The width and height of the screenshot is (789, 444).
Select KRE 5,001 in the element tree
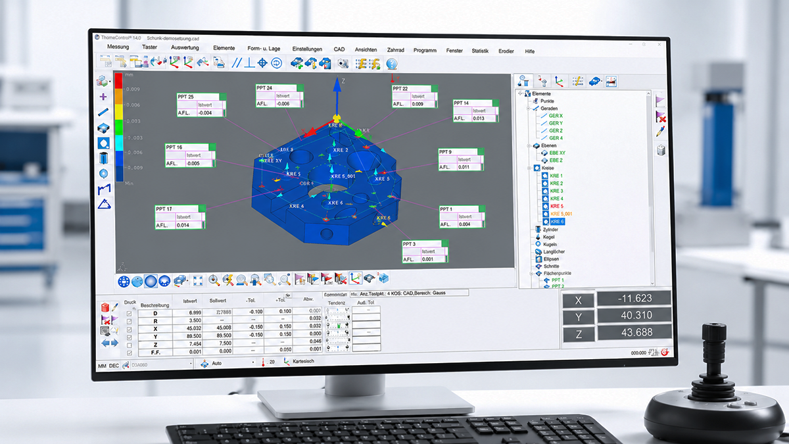click(561, 214)
